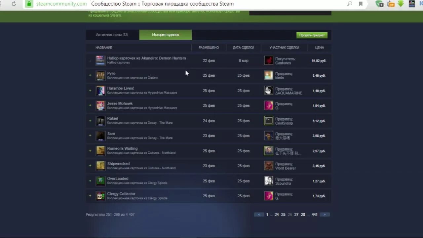This screenshot has width=423, height=238.
Task: Click the Продать предмет button
Action: [x=312, y=35]
